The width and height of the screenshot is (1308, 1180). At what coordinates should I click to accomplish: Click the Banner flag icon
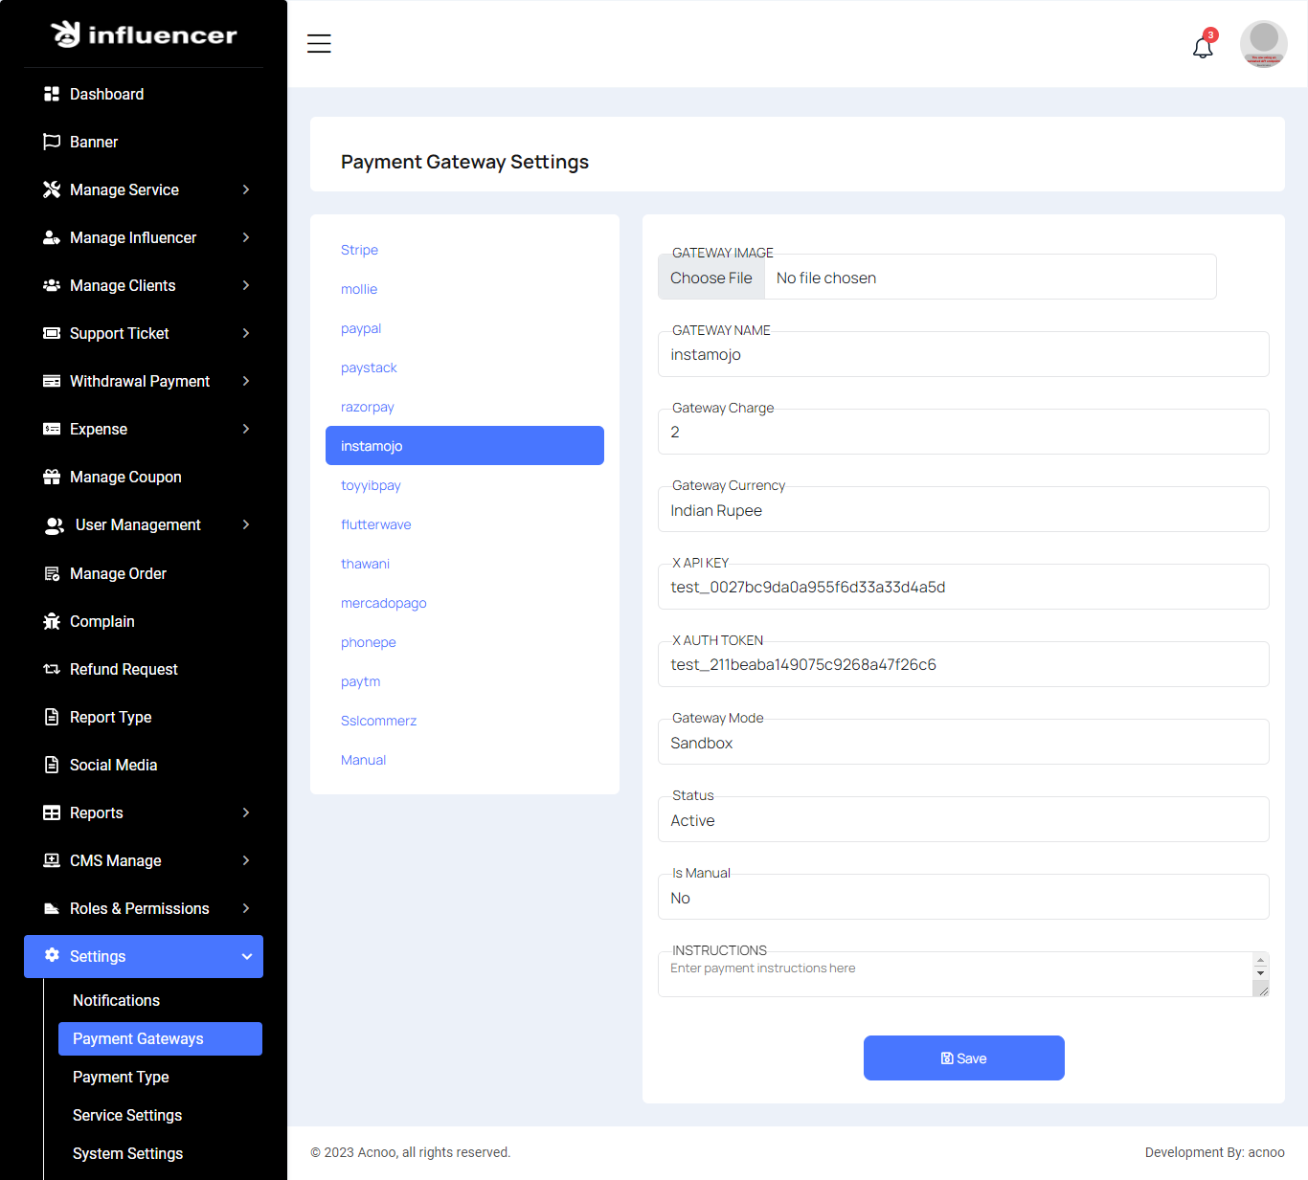coord(52,142)
